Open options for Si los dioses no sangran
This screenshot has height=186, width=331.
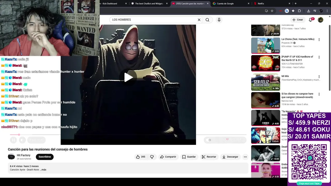point(319,94)
